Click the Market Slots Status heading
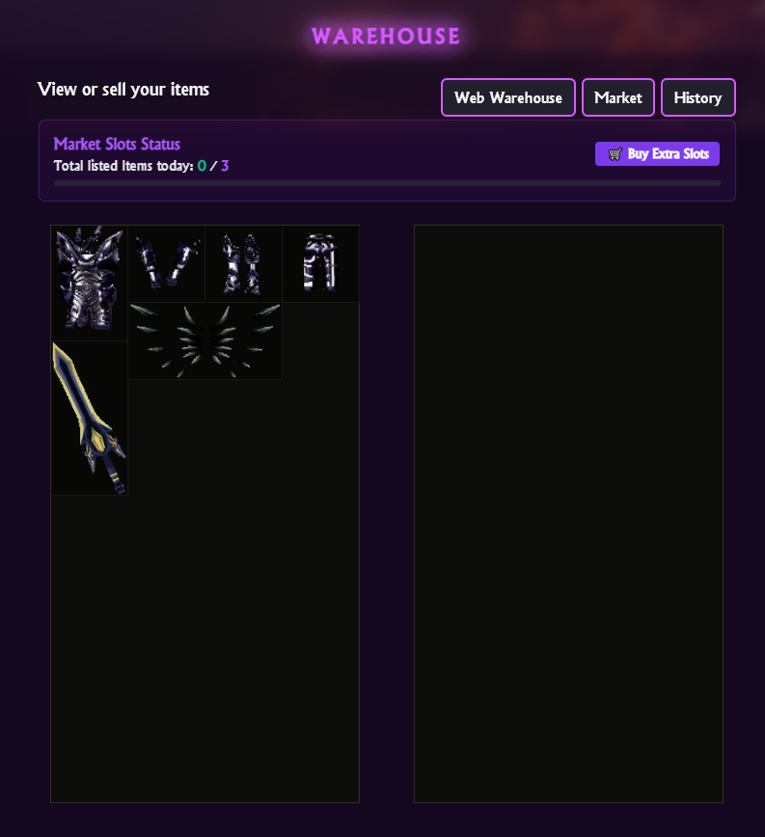Screen dimensions: 765x837 click(117, 144)
